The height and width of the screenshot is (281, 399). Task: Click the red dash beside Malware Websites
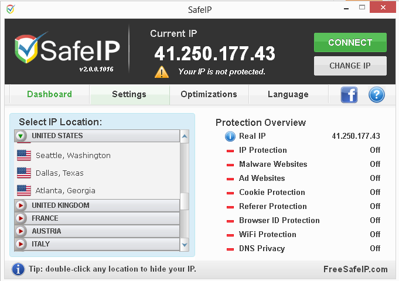(230, 165)
